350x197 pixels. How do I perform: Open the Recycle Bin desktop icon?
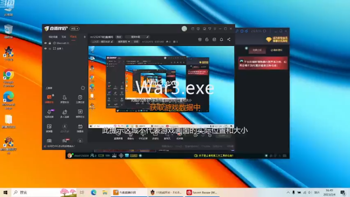tap(8, 32)
